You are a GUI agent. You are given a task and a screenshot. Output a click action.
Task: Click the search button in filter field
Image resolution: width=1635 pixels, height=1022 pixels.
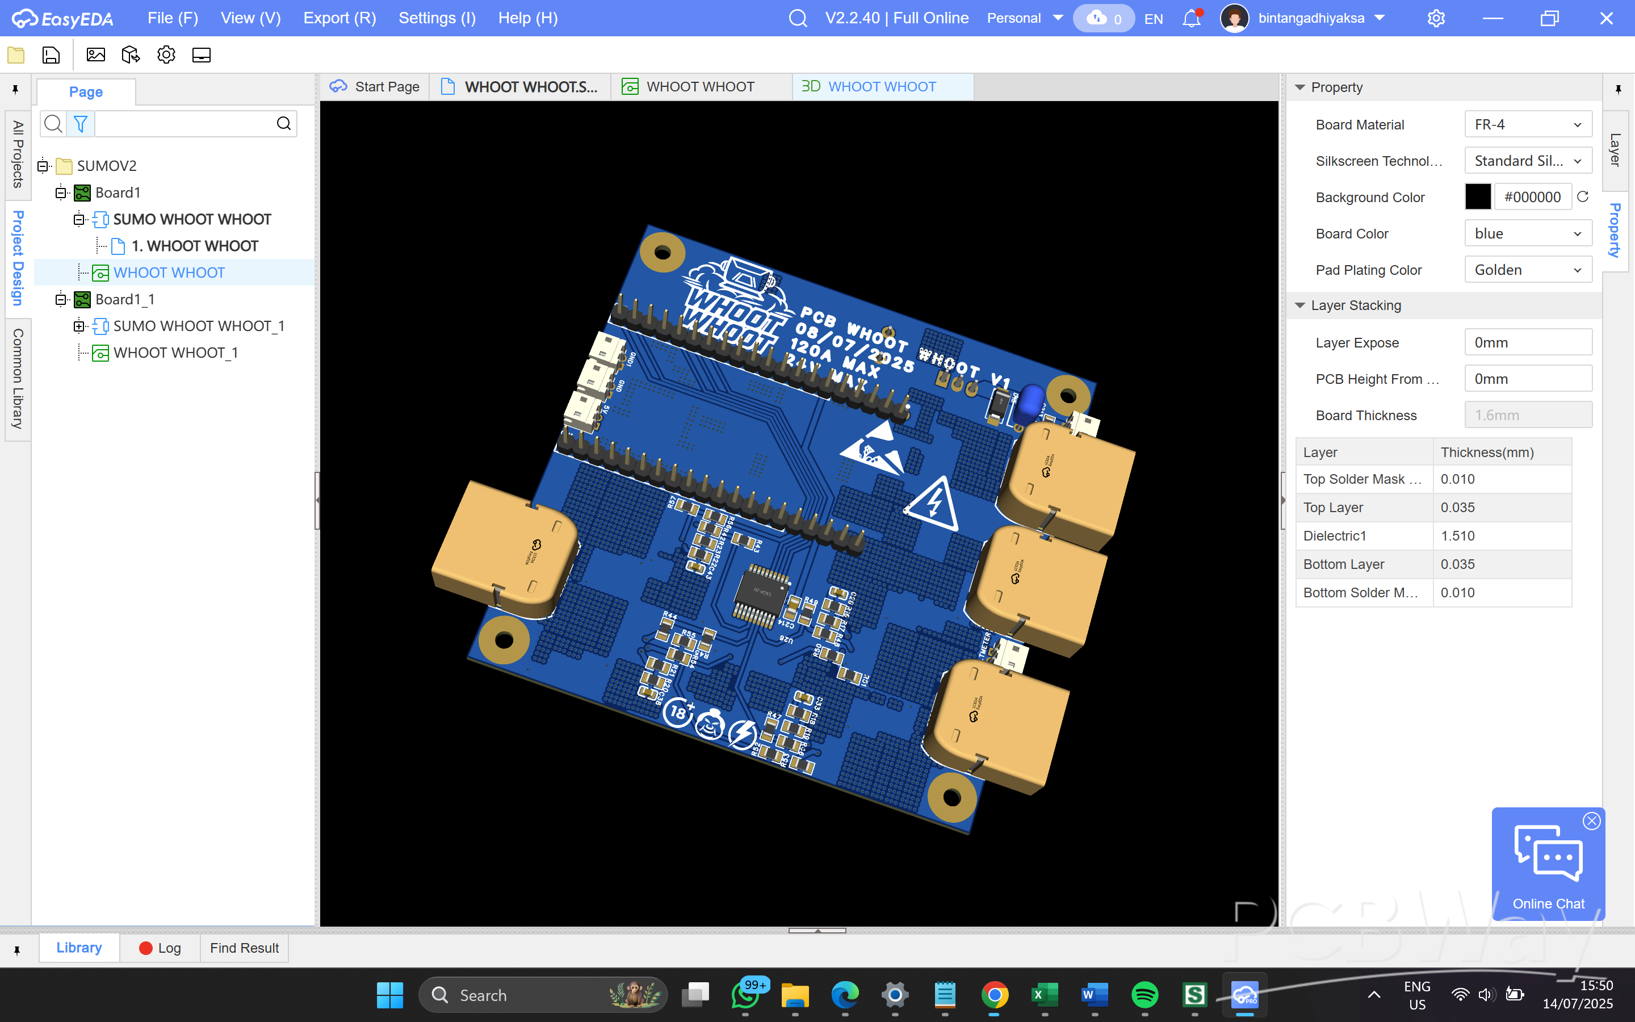(284, 123)
